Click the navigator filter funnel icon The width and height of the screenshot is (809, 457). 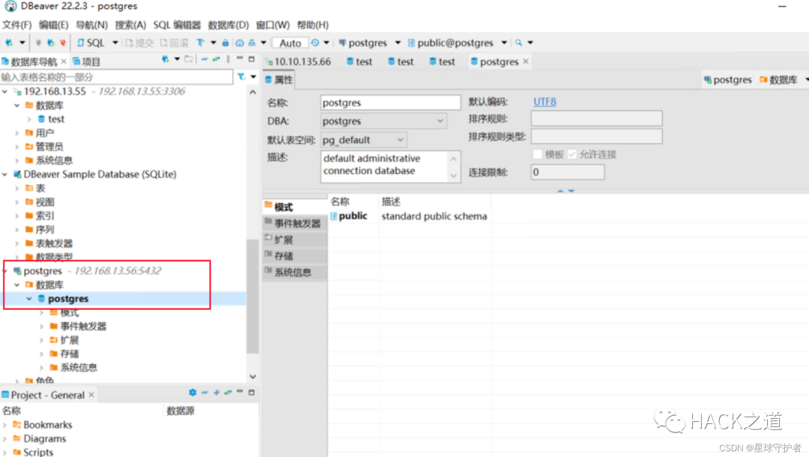pos(241,77)
